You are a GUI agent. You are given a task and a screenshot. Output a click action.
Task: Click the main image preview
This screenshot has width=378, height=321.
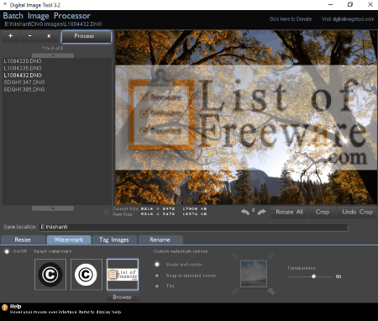pos(246,118)
